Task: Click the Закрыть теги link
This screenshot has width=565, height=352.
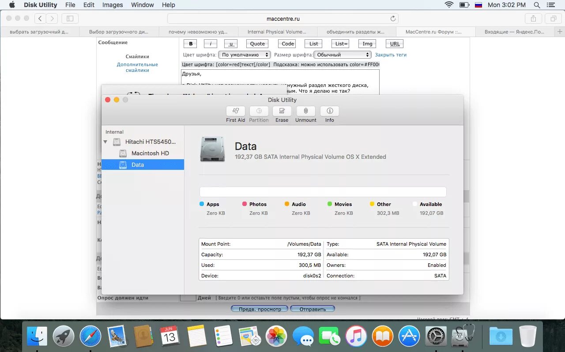Action: coord(391,55)
